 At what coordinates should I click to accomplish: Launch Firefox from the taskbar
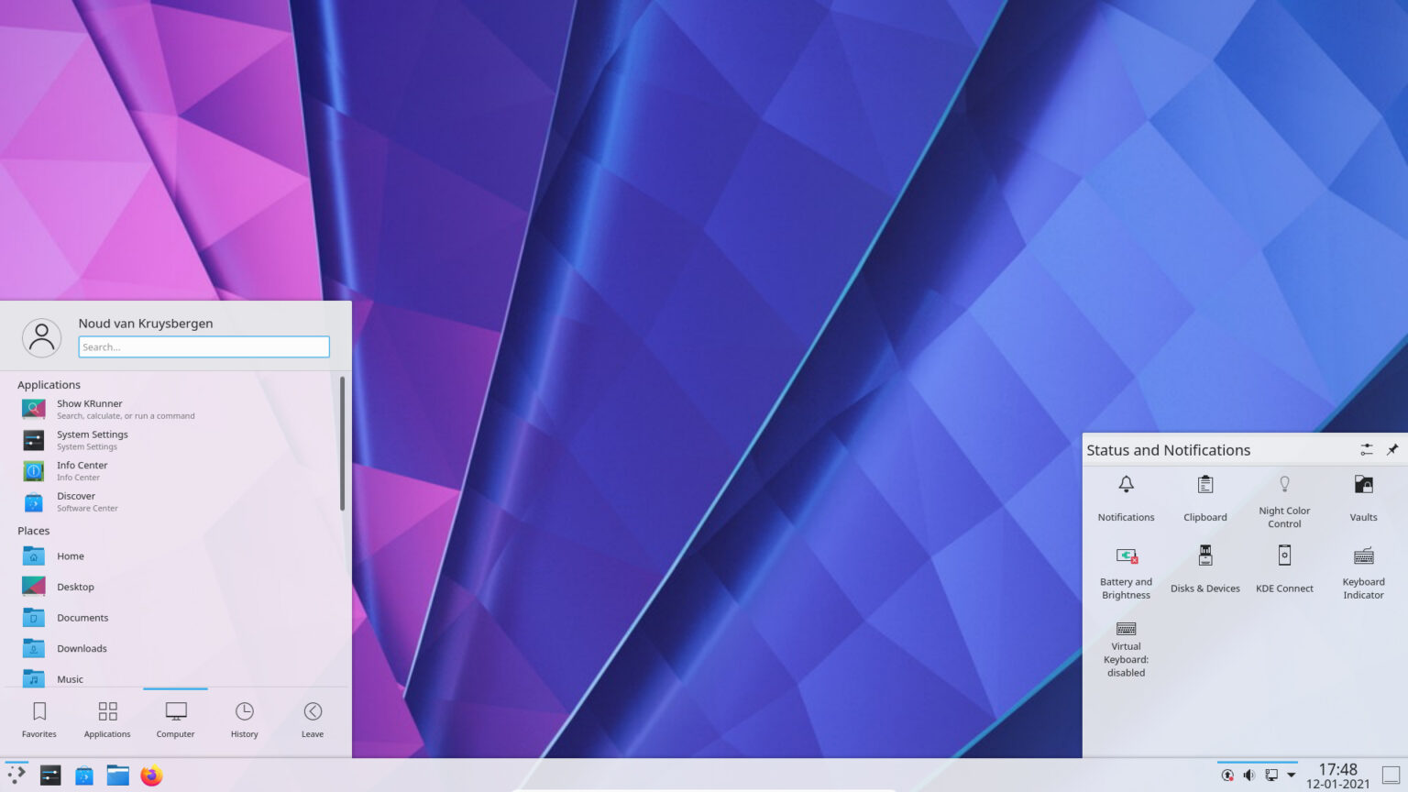click(150, 775)
